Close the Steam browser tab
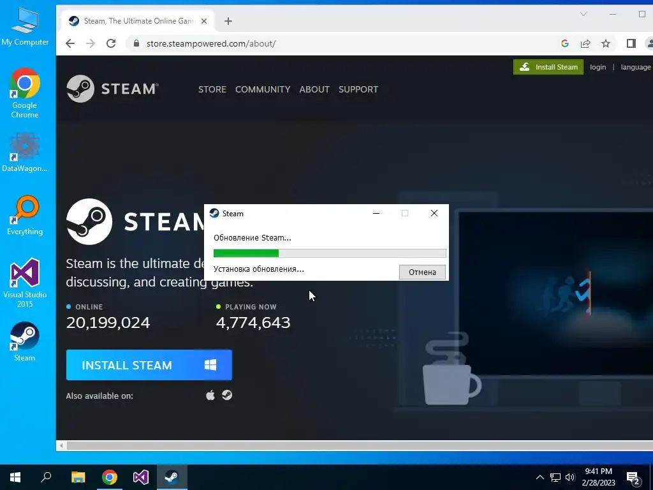Screen dimensions: 653x490 point(204,21)
